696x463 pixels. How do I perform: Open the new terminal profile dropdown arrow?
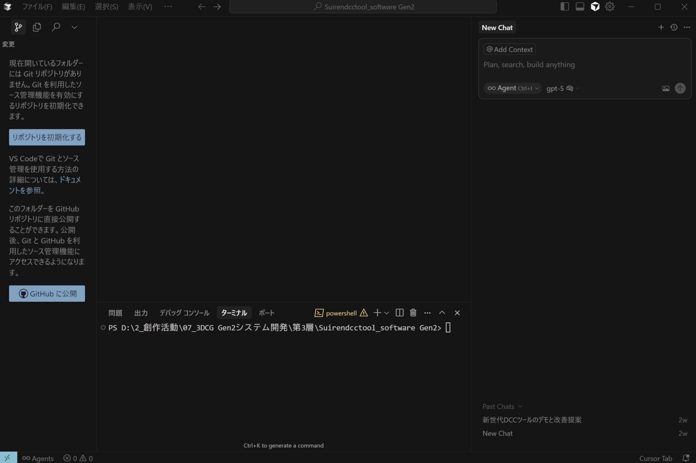point(387,313)
